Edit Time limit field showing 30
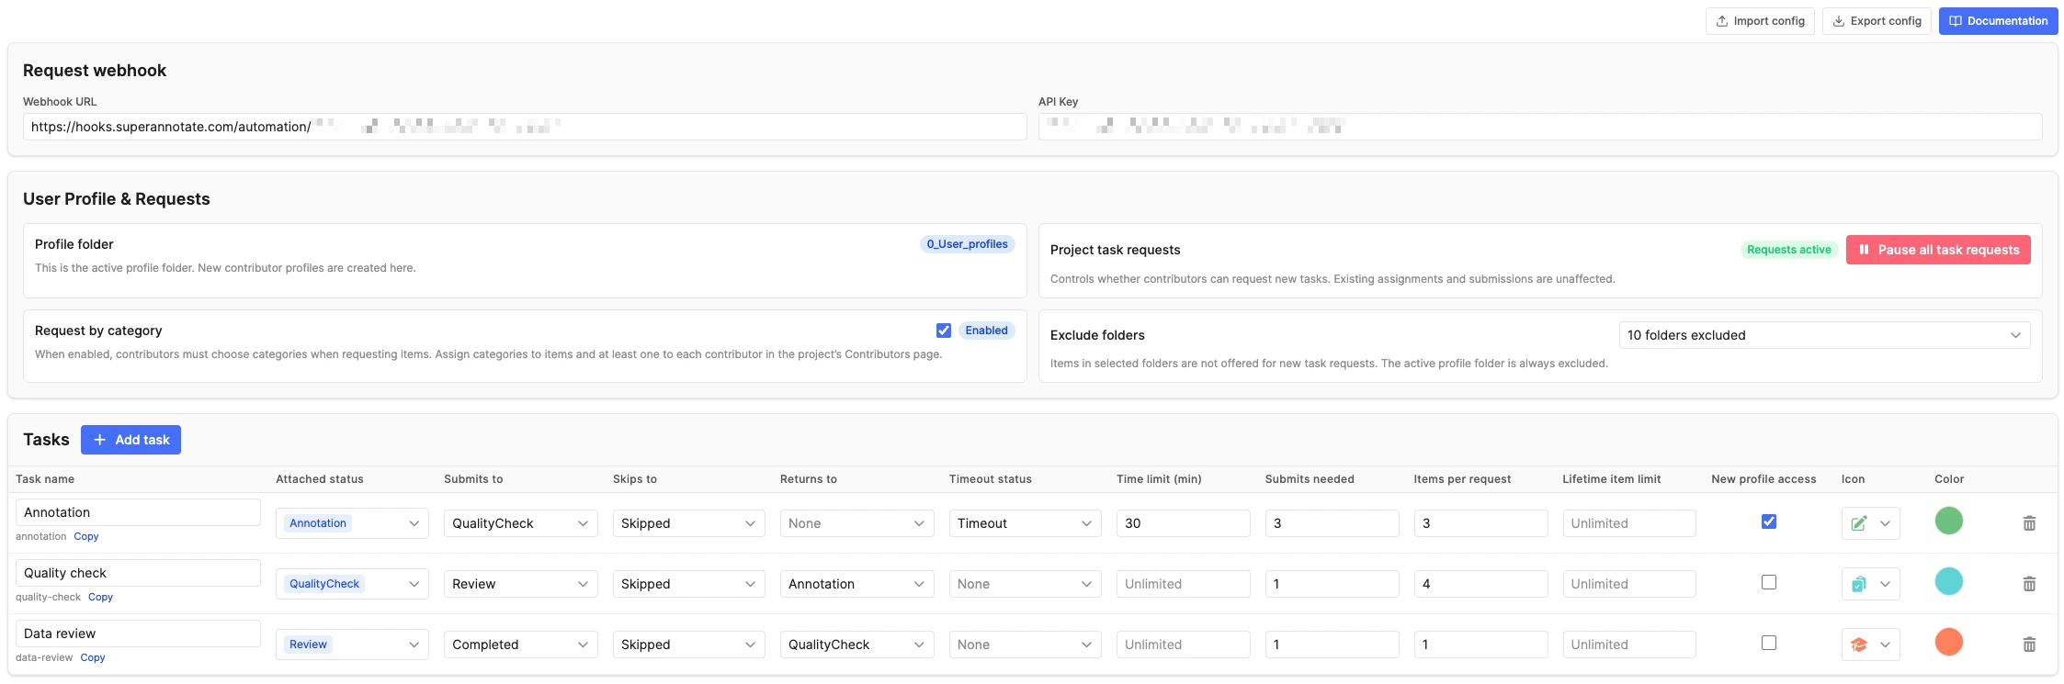 (x=1183, y=523)
